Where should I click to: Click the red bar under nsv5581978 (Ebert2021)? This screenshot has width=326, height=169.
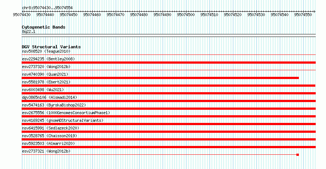tap(168, 86)
